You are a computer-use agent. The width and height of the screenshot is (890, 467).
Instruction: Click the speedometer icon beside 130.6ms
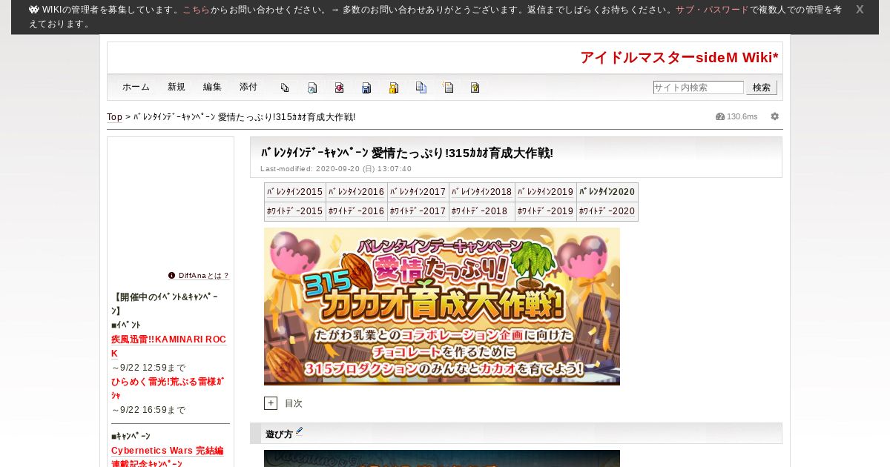coord(720,116)
